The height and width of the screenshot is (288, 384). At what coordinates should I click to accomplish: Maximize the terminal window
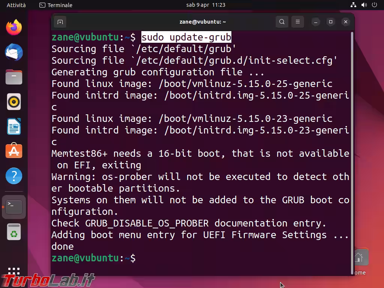pyautogui.click(x=331, y=22)
